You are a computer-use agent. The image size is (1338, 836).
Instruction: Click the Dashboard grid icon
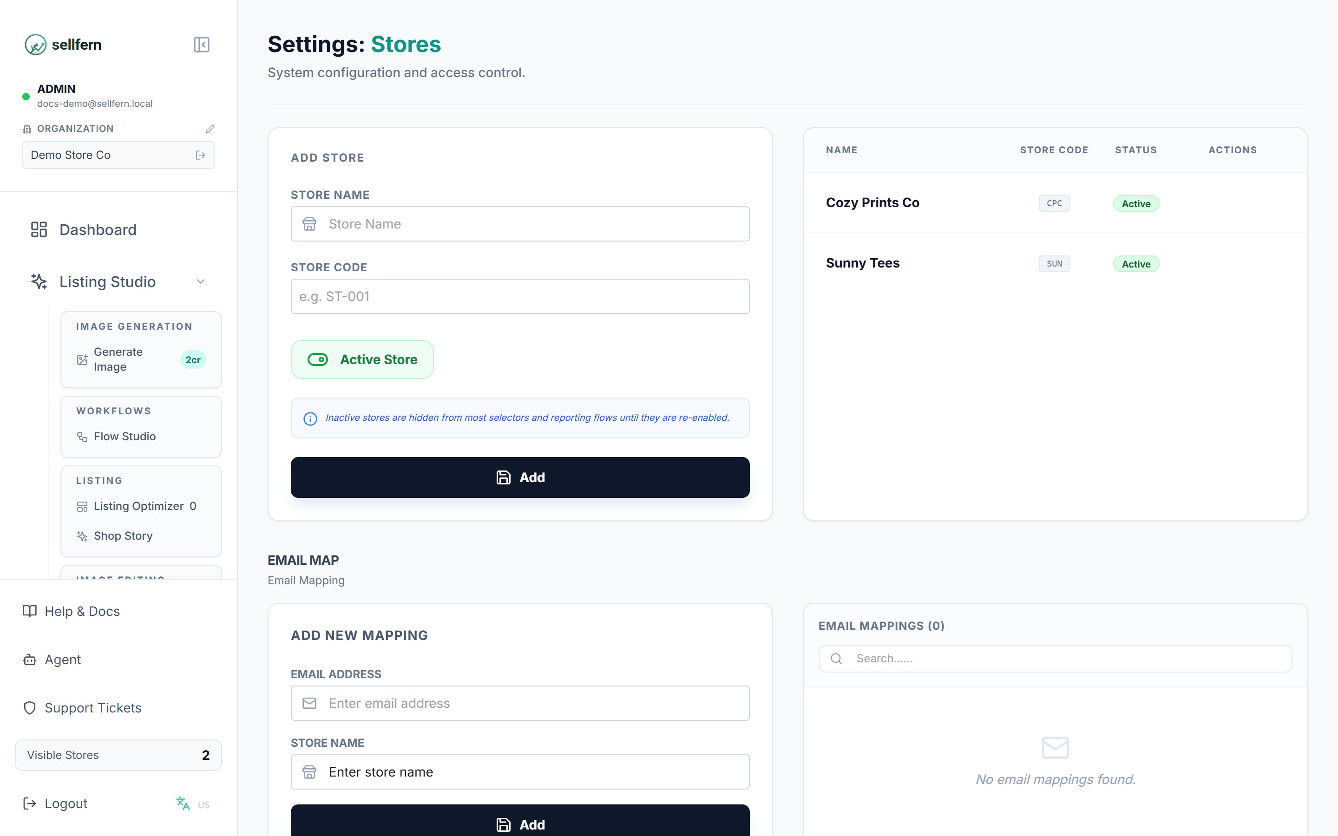pos(39,229)
